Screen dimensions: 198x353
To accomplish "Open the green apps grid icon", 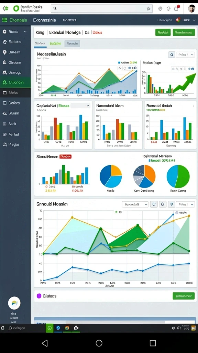I will [x=4, y=20].
